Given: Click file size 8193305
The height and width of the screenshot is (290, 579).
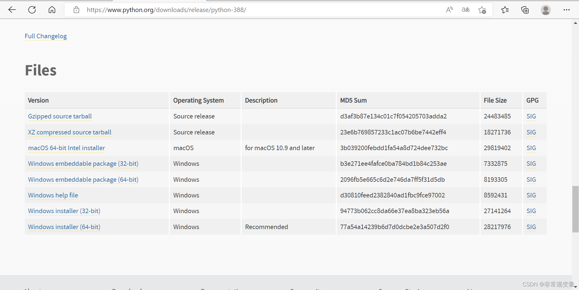Looking at the screenshot, I should point(495,180).
